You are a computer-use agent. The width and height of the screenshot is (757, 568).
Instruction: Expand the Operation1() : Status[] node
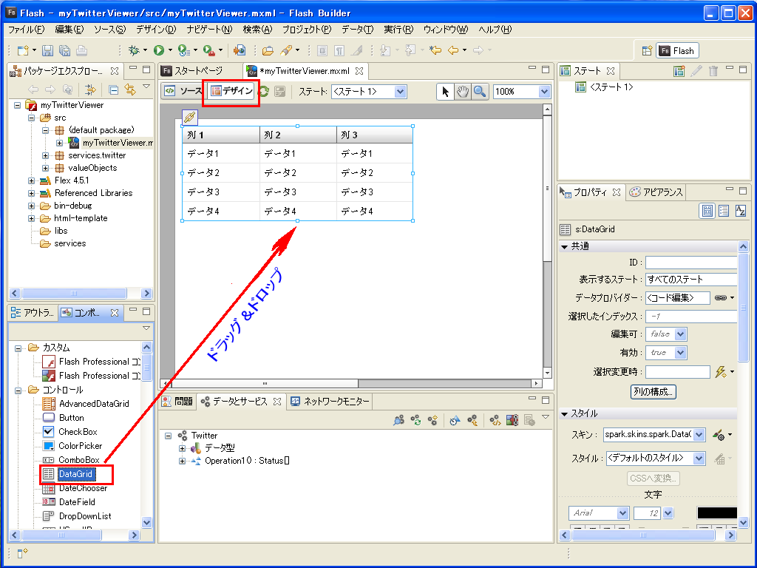point(182,461)
